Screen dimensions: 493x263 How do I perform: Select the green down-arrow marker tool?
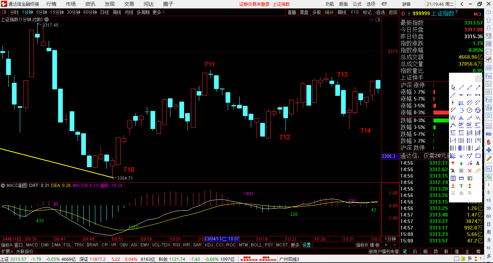pyautogui.click(x=461, y=163)
